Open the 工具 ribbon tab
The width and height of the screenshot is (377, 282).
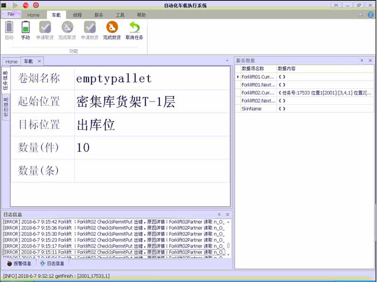pyautogui.click(x=120, y=15)
